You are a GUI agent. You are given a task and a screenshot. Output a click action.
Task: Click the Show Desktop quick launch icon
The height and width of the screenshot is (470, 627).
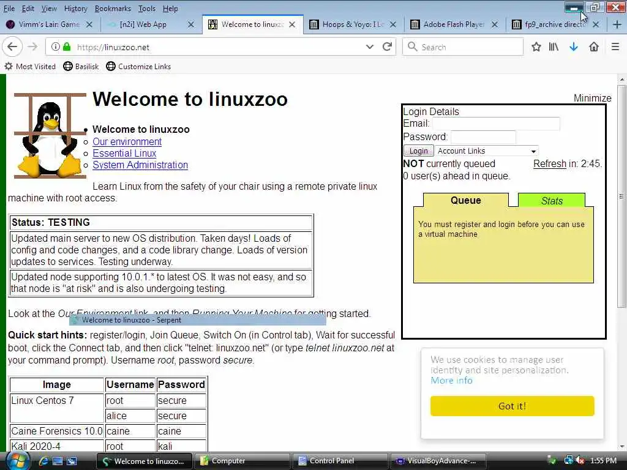coord(58,461)
